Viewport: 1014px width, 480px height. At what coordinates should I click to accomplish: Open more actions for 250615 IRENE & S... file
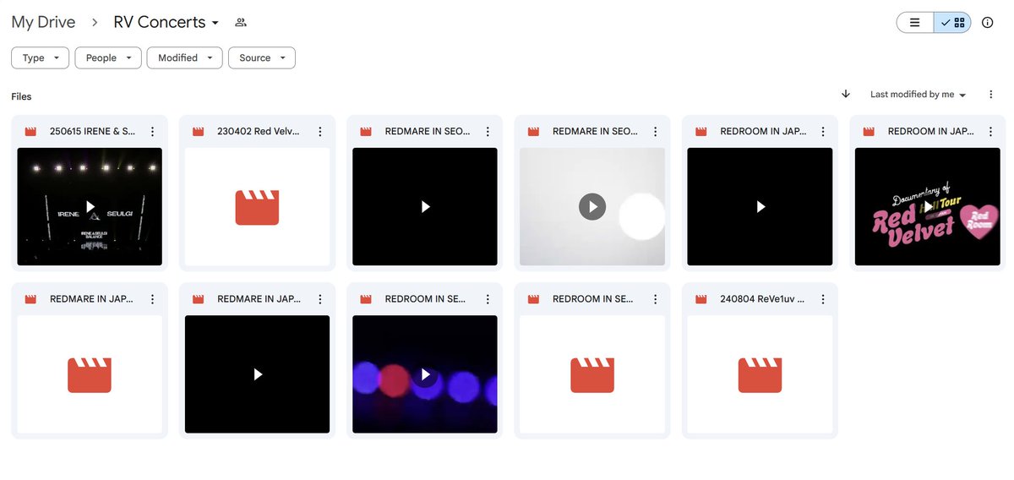pos(152,132)
